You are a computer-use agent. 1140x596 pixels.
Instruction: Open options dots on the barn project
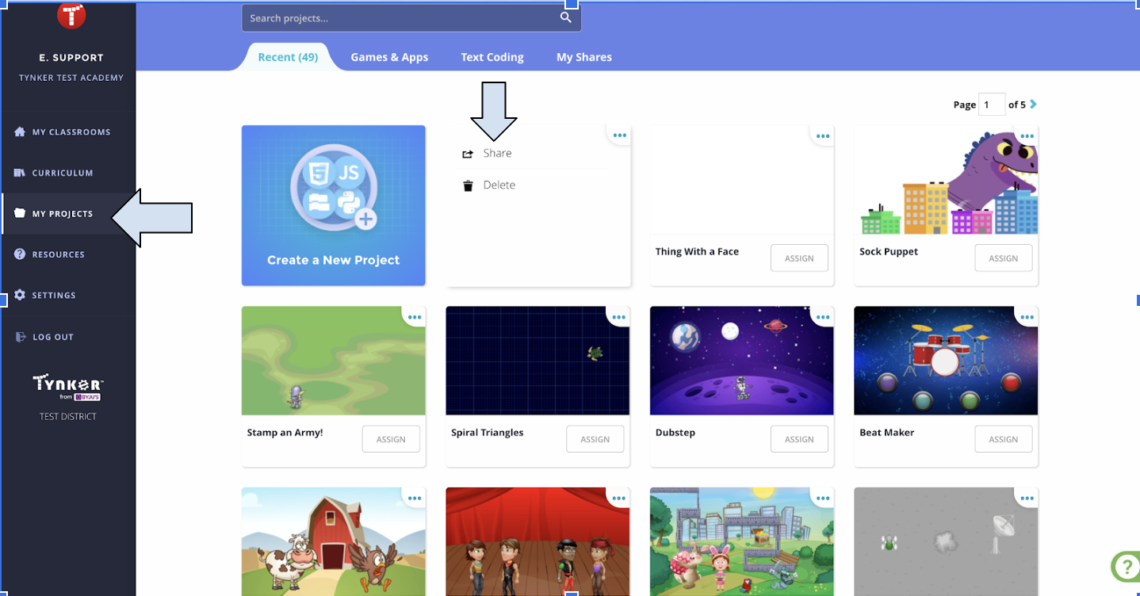415,499
